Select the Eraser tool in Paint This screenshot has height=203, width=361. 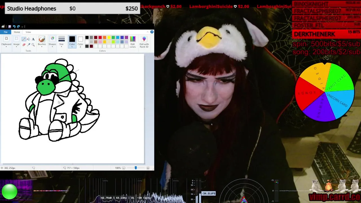pyautogui.click(x=24, y=45)
